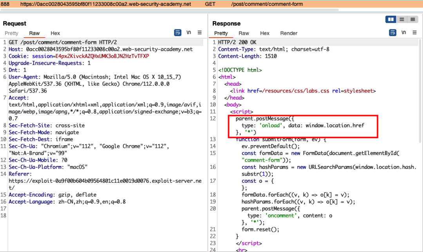Click the link href labs.css line
This screenshot has width=423, height=252.
[x=303, y=91]
